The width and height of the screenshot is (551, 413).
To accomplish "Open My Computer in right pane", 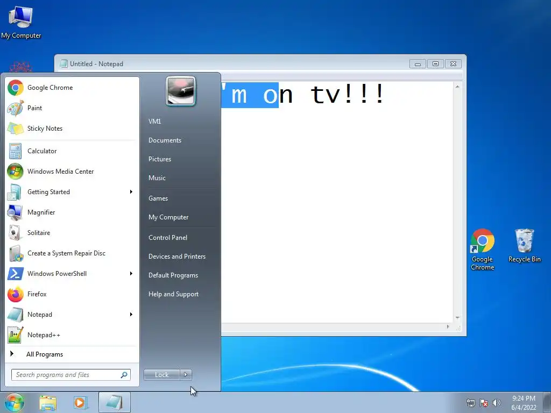I will click(x=168, y=217).
